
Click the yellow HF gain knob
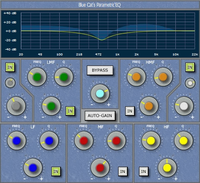pyautogui.click(x=167, y=168)
